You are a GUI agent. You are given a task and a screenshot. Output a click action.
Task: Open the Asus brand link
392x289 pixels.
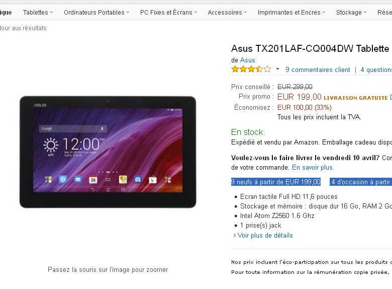[x=247, y=60]
